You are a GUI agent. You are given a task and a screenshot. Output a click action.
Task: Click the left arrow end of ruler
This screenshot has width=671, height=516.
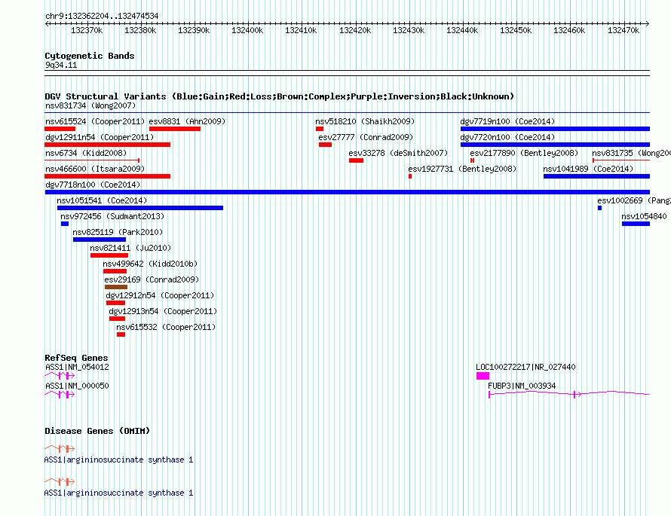(47, 23)
